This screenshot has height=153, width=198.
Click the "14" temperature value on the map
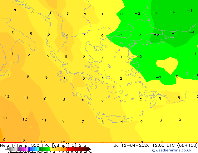coord(5,118)
